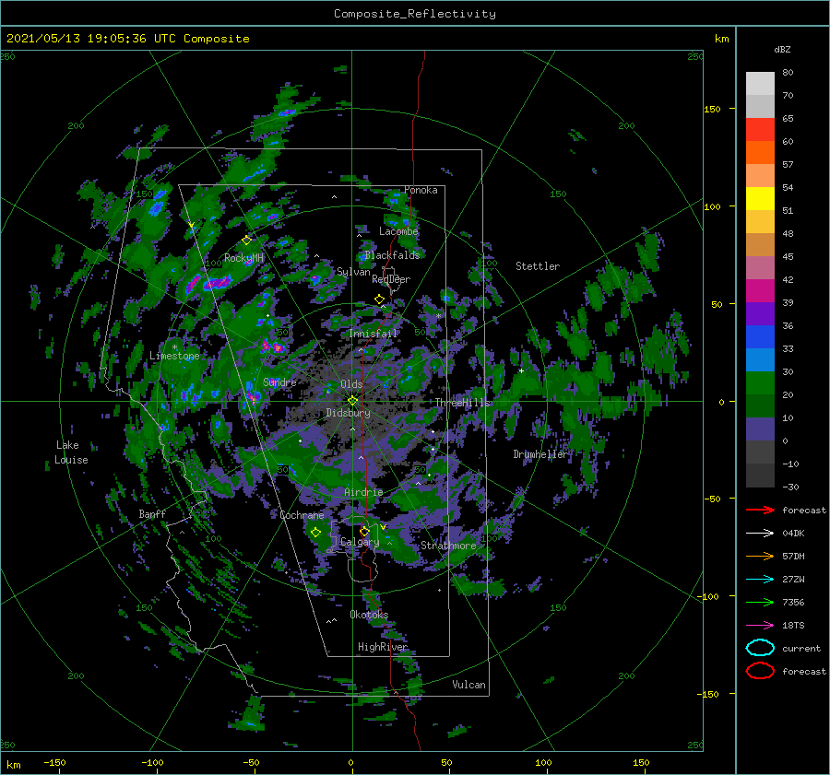Screen dimensions: 830x775
Task: Click the Vulcan label
Action: pyautogui.click(x=469, y=685)
